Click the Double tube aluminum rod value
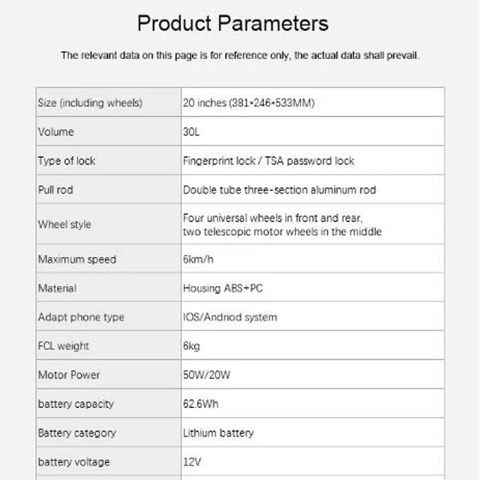 click(280, 190)
